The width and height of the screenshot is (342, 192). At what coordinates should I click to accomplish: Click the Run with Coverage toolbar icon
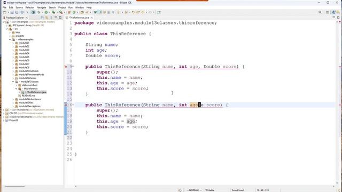pos(53,12)
